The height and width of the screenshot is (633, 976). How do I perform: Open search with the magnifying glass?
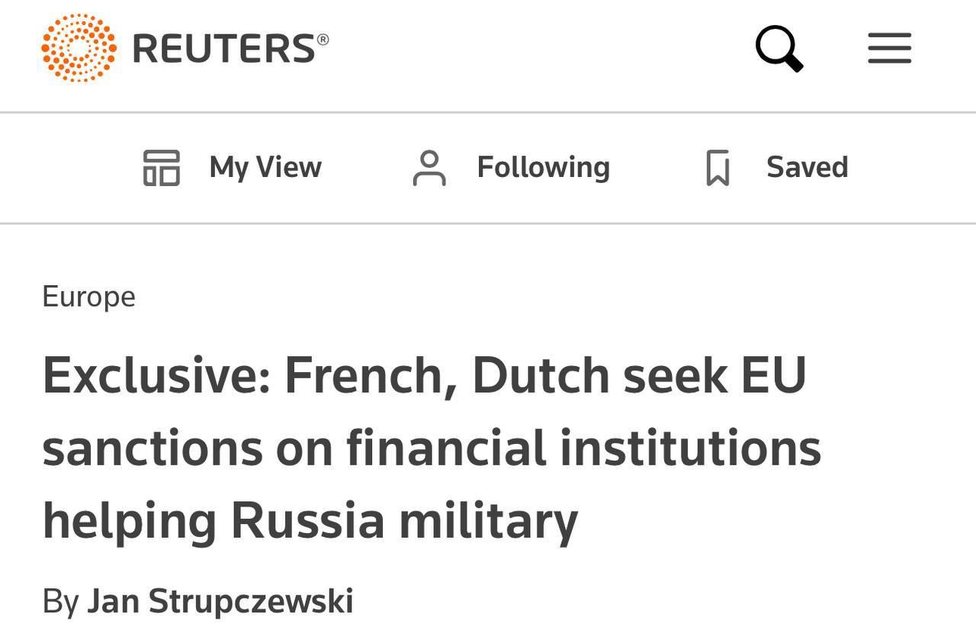779,48
